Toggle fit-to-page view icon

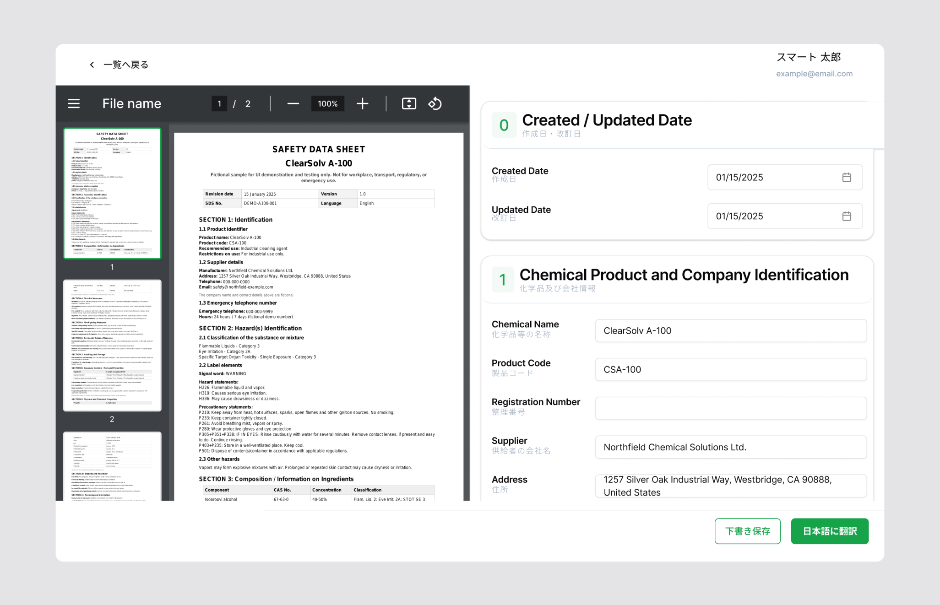[x=409, y=104]
